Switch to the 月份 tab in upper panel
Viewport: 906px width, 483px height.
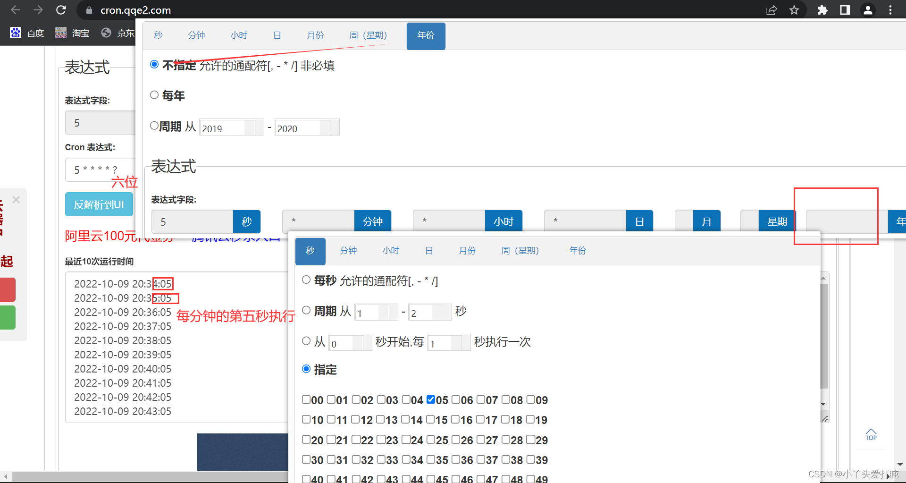315,36
